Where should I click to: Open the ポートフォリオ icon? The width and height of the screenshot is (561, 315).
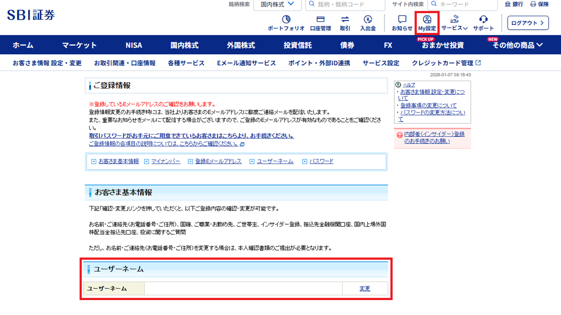click(286, 19)
